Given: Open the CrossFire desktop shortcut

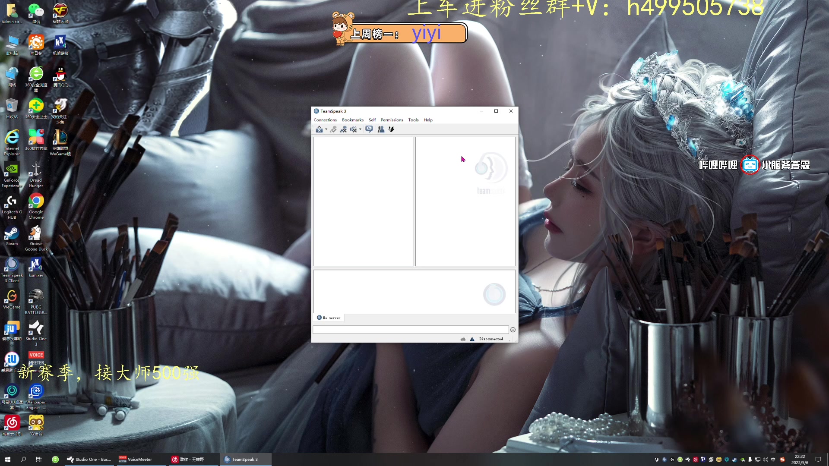Looking at the screenshot, I should [60, 13].
